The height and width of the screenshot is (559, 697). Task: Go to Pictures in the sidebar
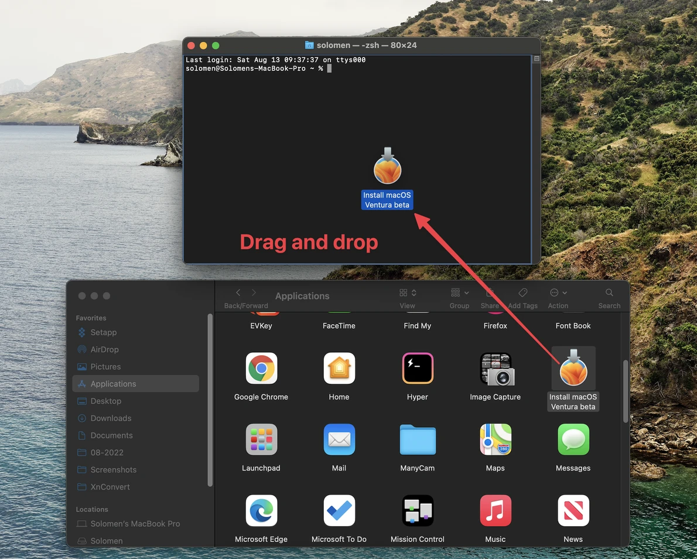[135, 367]
